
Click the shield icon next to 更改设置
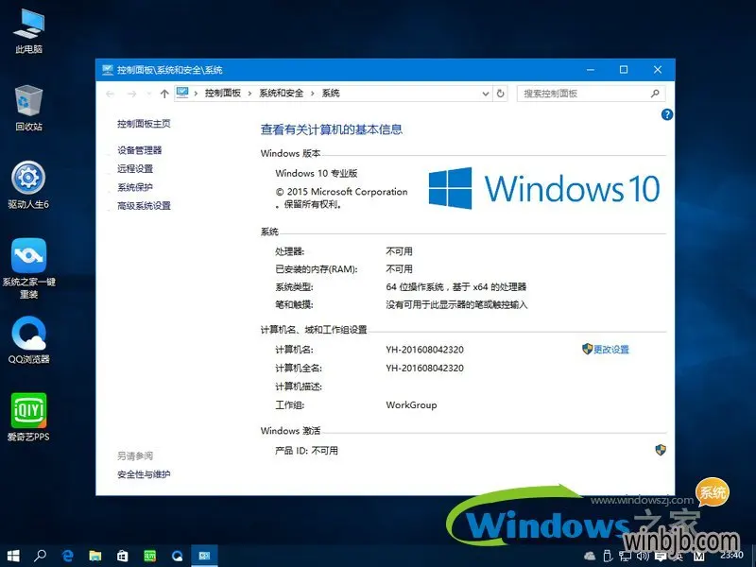587,349
